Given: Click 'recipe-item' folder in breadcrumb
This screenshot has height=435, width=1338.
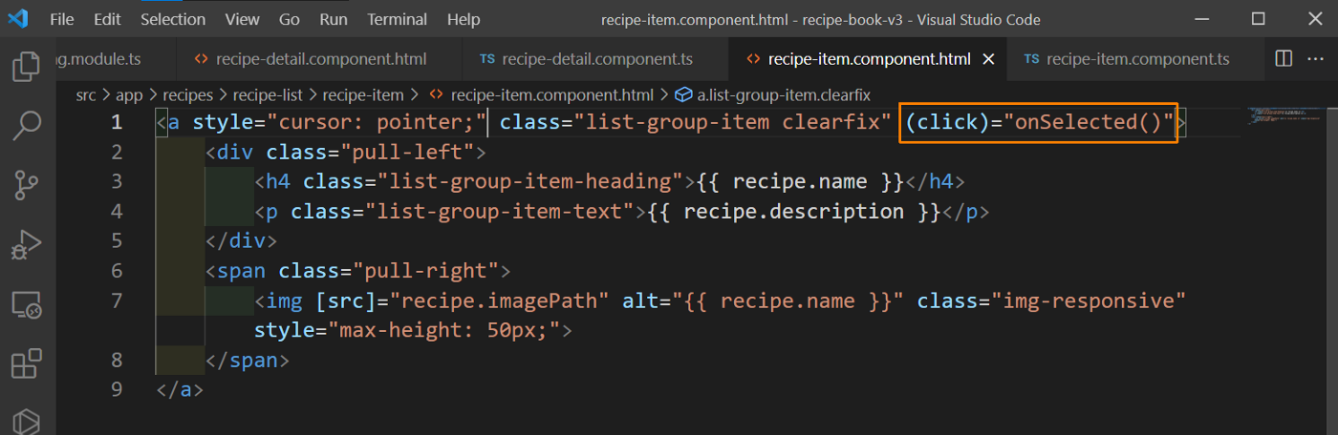Looking at the screenshot, I should coord(363,95).
